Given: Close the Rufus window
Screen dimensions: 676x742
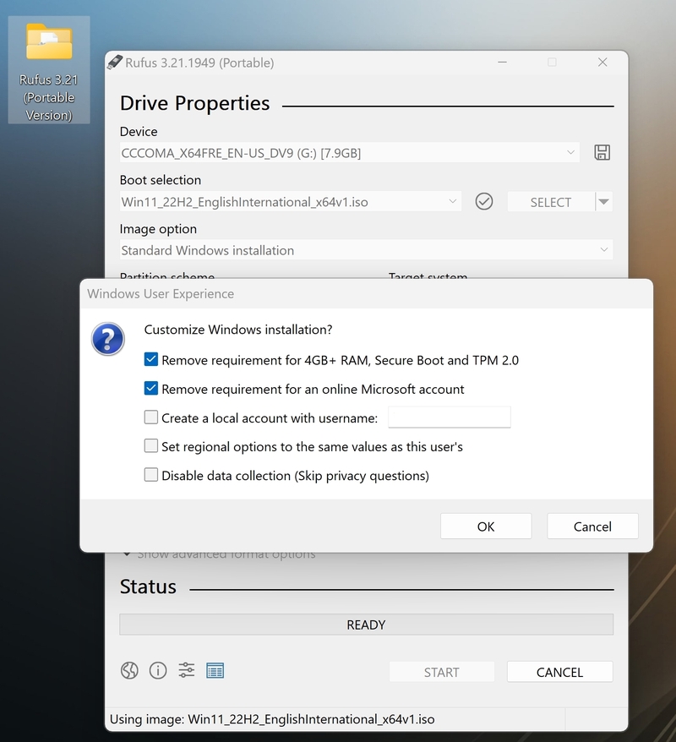Looking at the screenshot, I should (x=602, y=62).
